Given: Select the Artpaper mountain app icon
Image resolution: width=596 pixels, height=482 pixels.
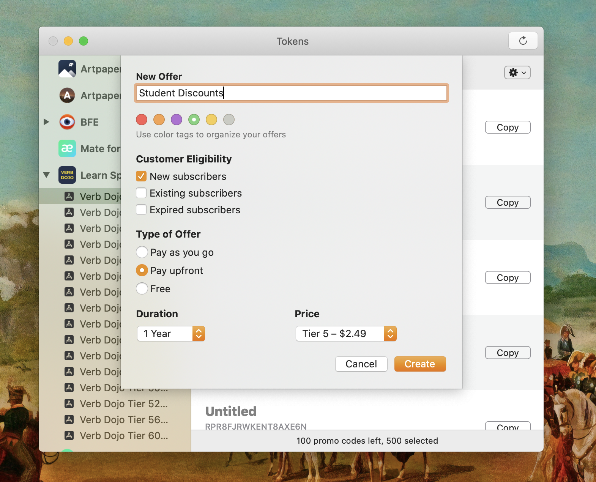Looking at the screenshot, I should tap(67, 69).
